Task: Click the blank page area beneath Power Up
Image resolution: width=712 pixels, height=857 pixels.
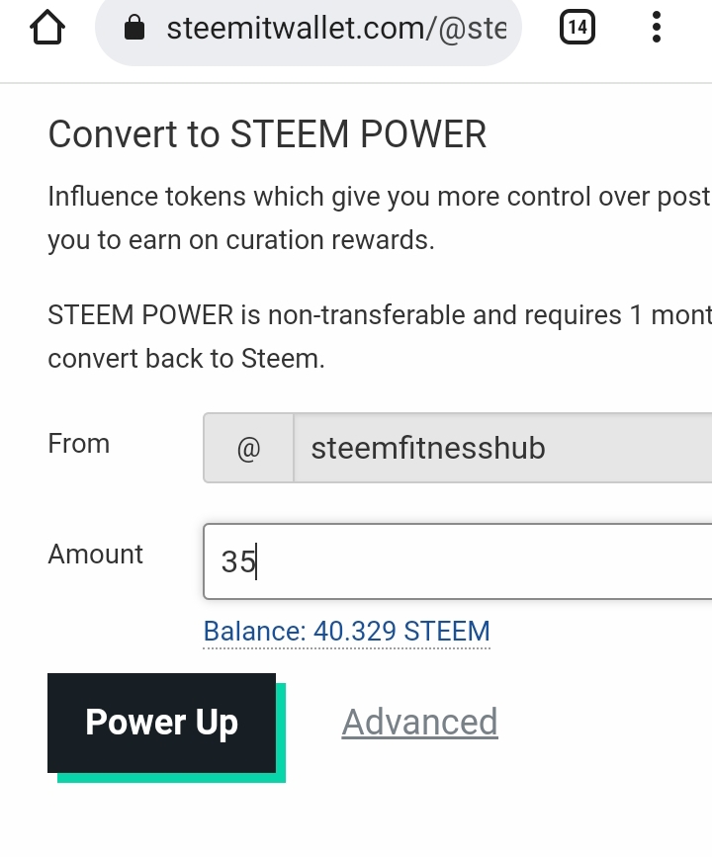Action: coord(355,819)
